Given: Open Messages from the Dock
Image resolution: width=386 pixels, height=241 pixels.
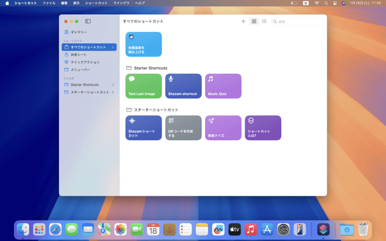Looking at the screenshot, I should coord(71,229).
